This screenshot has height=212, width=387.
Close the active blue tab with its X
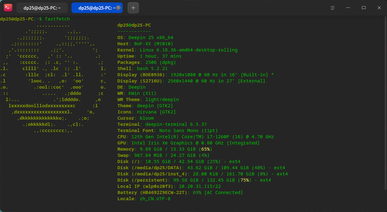(118, 8)
